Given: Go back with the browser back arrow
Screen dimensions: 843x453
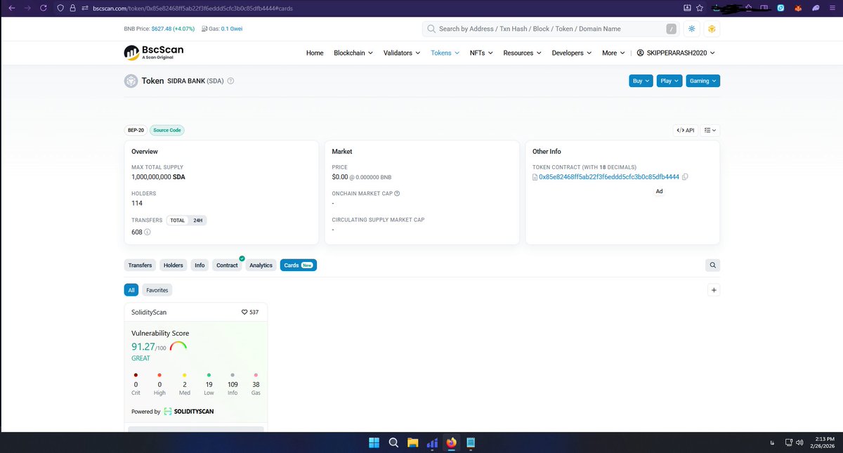Looking at the screenshot, I should (11, 8).
